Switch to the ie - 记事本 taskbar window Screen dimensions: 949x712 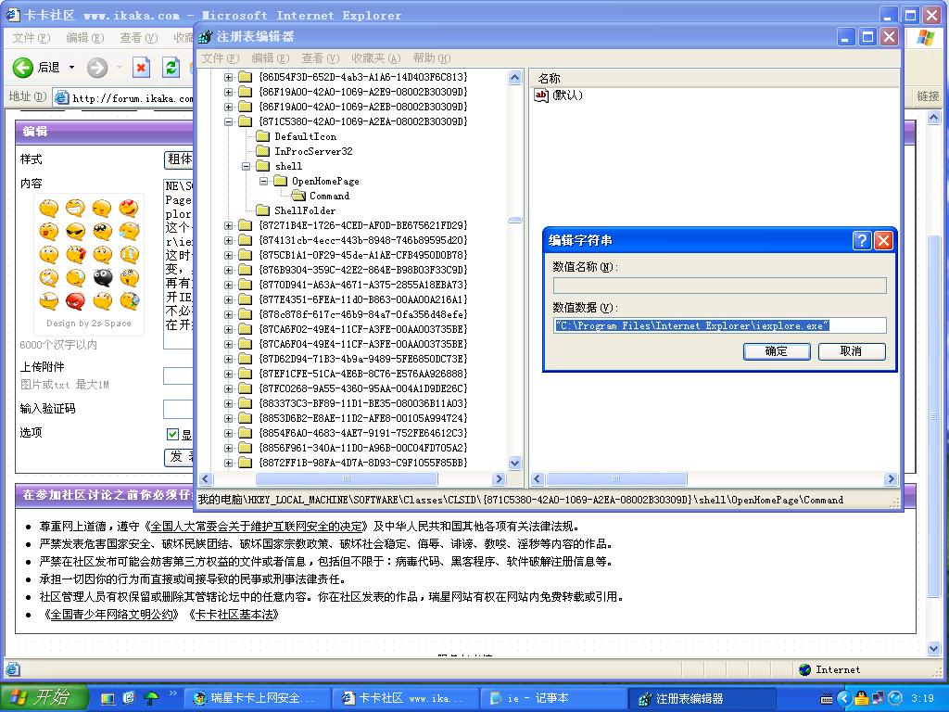tap(553, 699)
